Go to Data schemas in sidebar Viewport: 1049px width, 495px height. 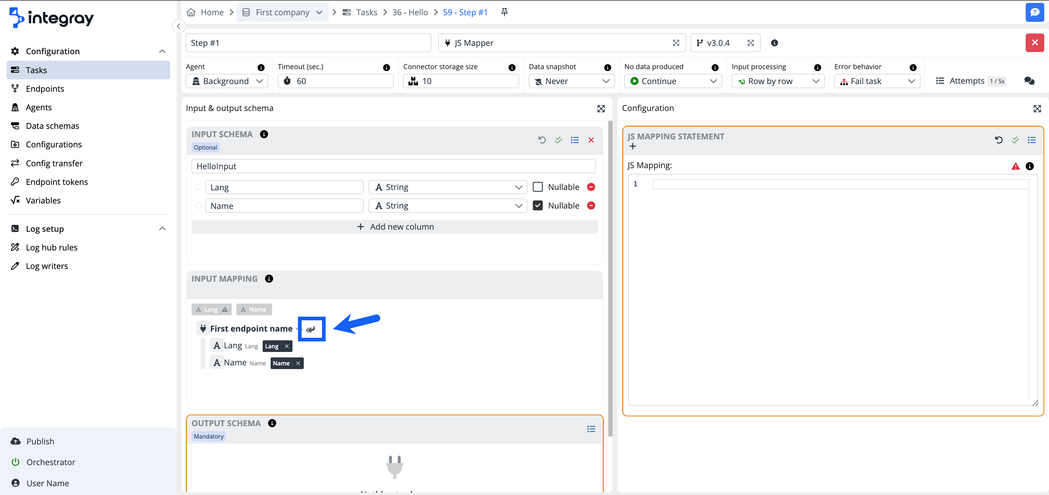(x=52, y=126)
